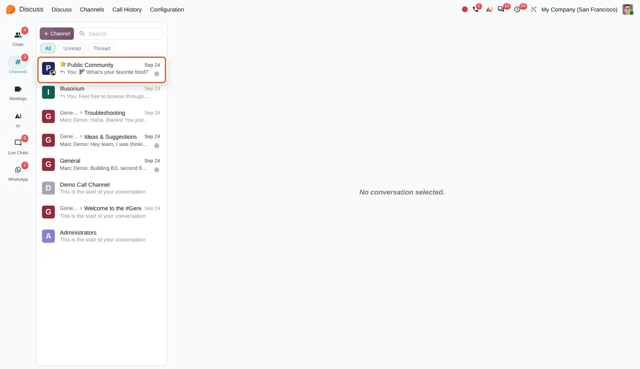
Task: Open the user avatar menu
Action: coord(628,9)
